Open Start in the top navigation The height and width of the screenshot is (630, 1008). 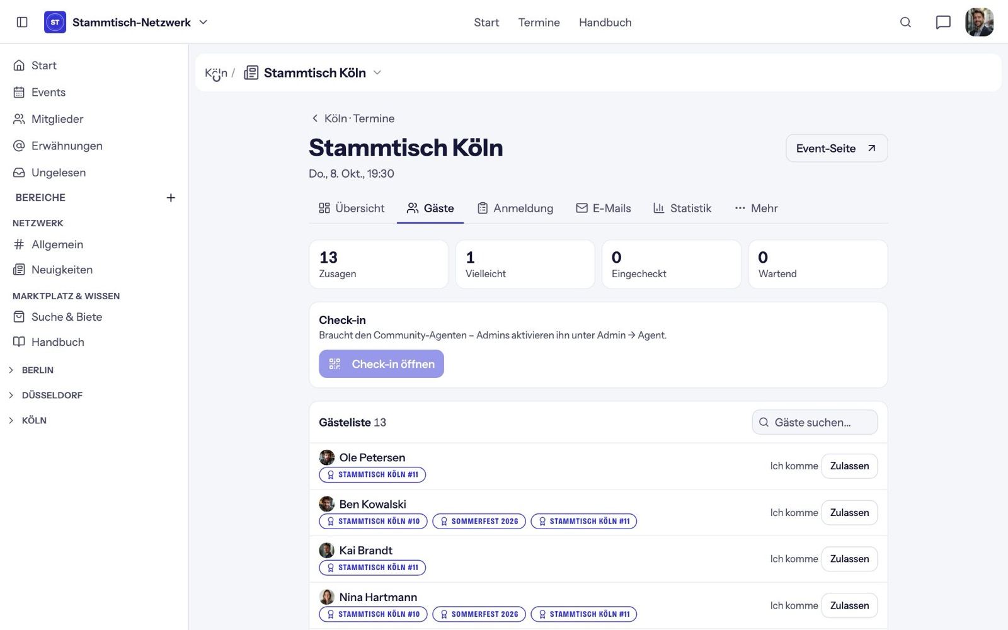pyautogui.click(x=486, y=22)
